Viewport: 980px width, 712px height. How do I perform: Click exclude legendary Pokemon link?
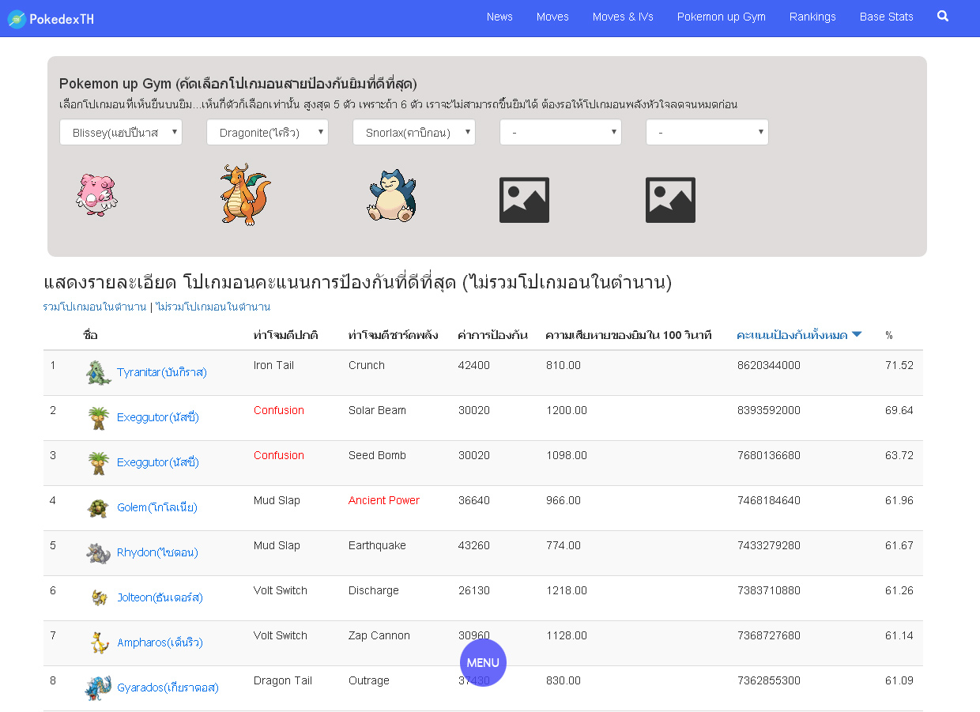pyautogui.click(x=213, y=307)
